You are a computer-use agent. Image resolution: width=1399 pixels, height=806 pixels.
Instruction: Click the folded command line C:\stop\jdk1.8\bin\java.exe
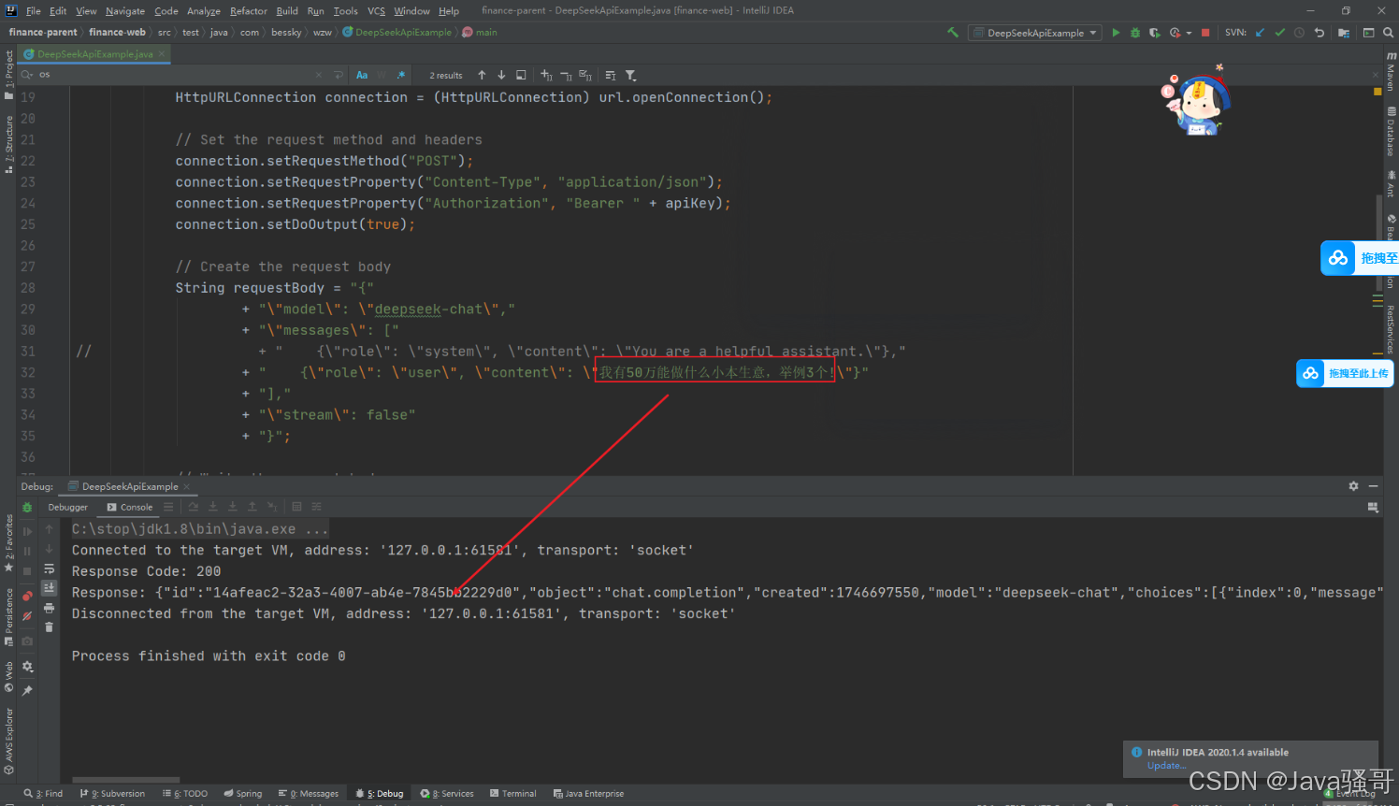[200, 529]
